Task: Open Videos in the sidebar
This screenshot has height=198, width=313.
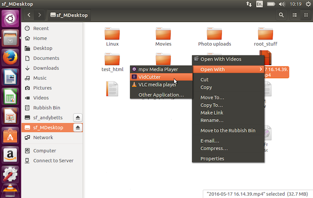Action: (52, 98)
